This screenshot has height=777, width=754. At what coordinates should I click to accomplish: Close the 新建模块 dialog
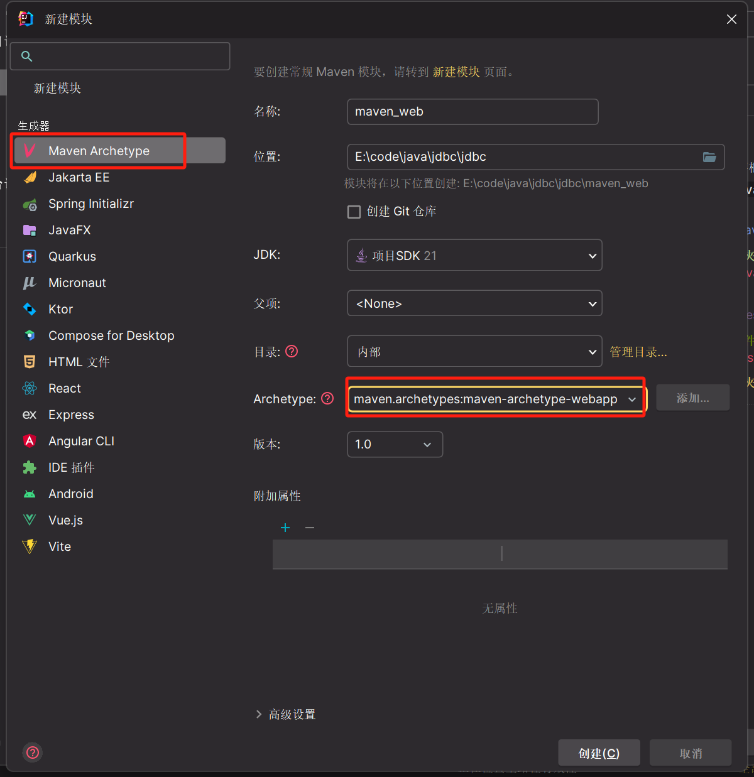pos(731,19)
